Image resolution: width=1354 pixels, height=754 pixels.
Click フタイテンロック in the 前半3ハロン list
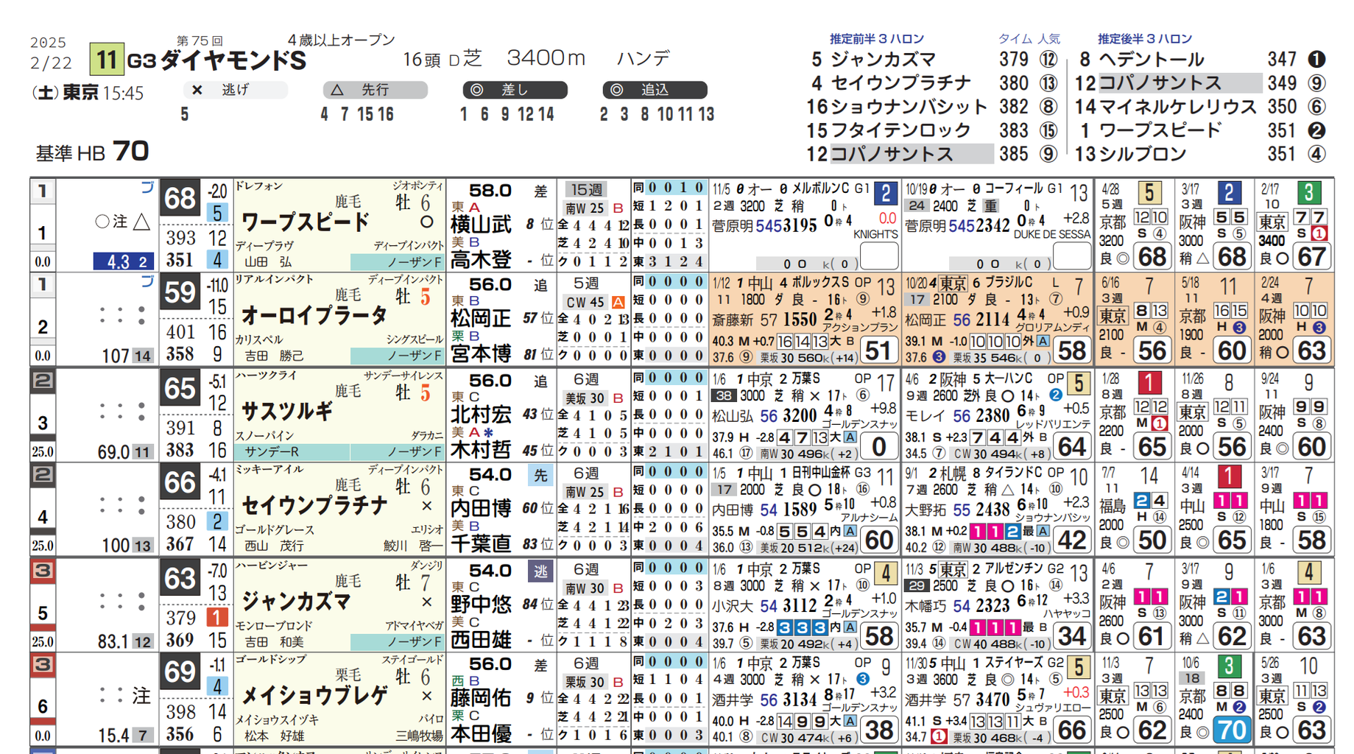tap(900, 130)
